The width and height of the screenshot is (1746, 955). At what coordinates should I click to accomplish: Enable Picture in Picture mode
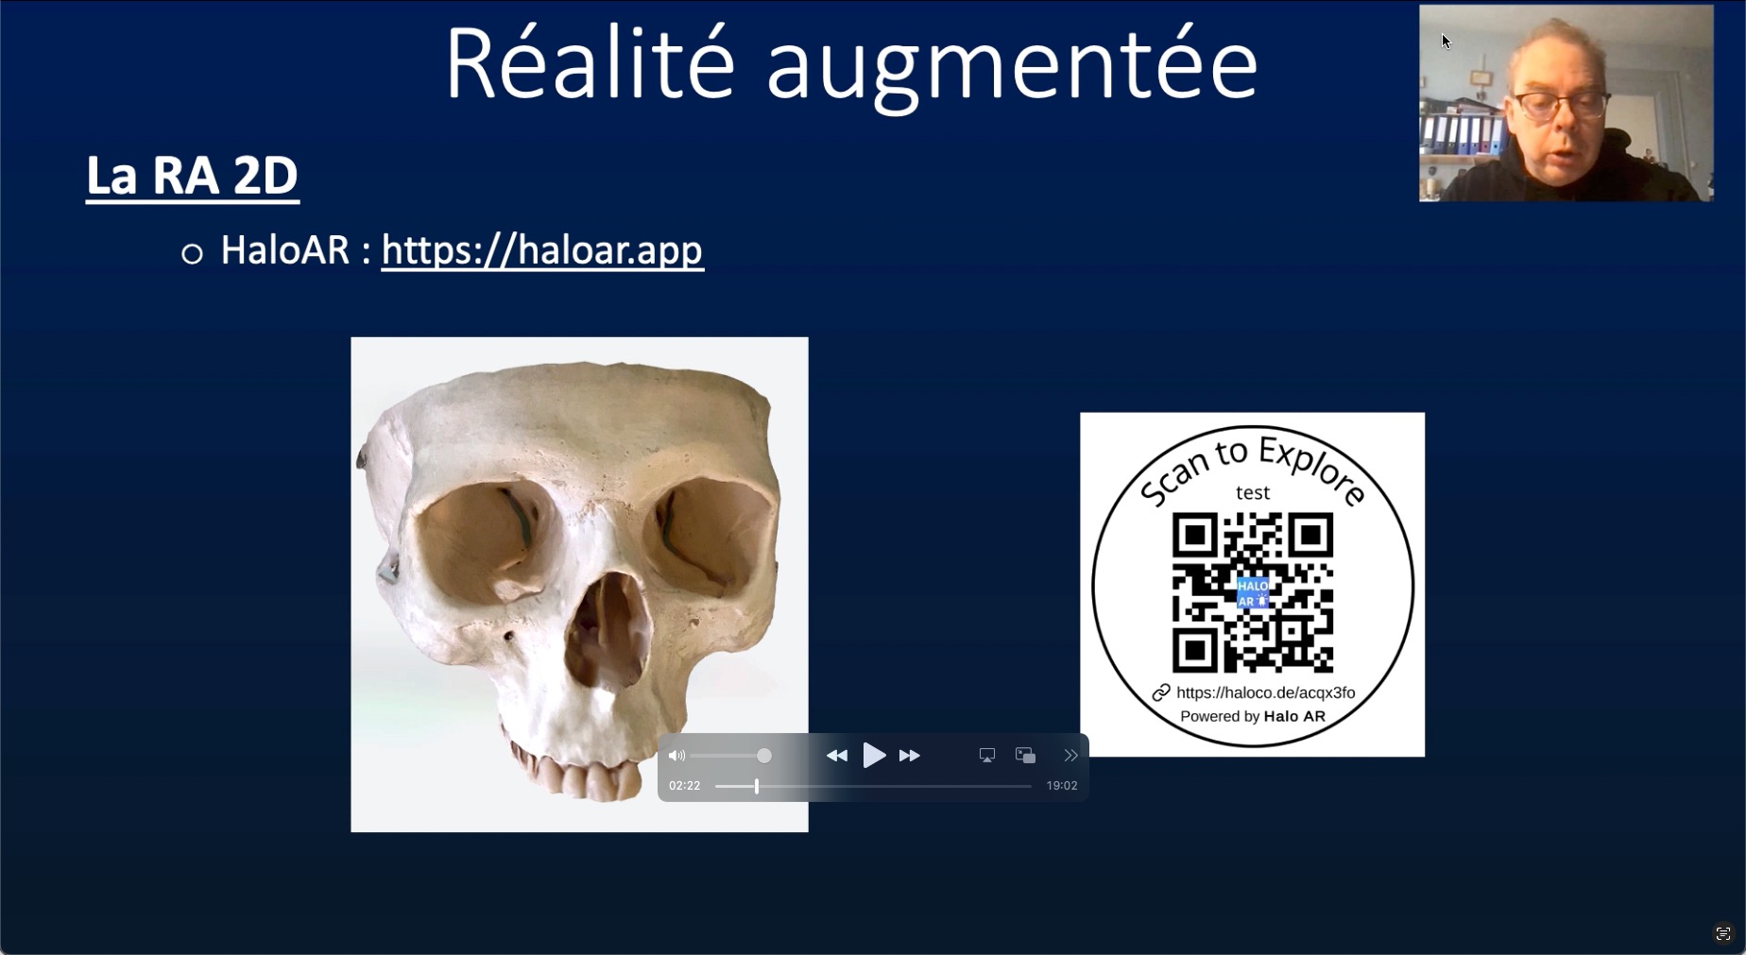1025,756
